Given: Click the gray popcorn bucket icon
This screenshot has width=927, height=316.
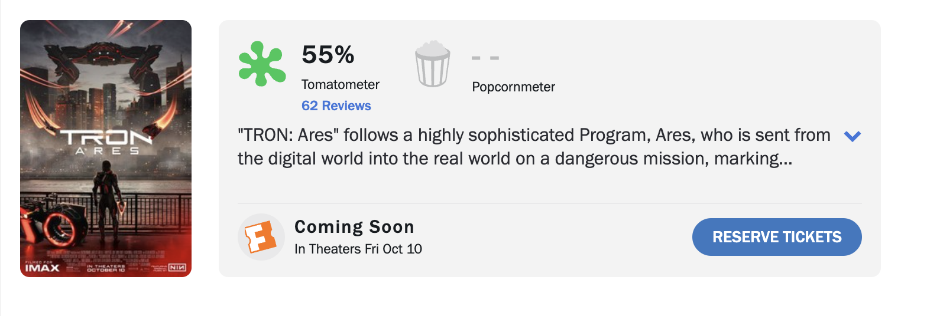Looking at the screenshot, I should click(x=433, y=64).
